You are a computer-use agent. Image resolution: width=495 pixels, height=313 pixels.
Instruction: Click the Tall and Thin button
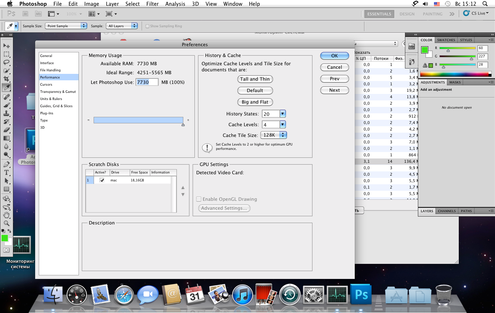[255, 79]
